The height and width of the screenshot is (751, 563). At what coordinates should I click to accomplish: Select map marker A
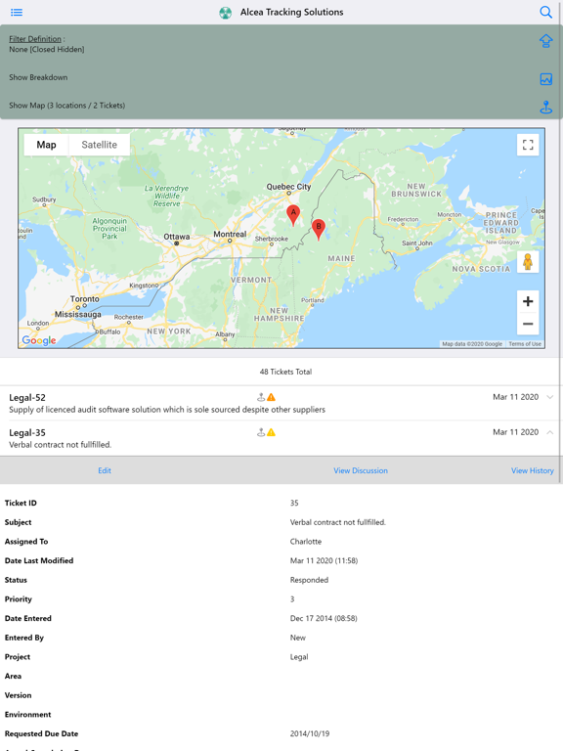point(293,214)
